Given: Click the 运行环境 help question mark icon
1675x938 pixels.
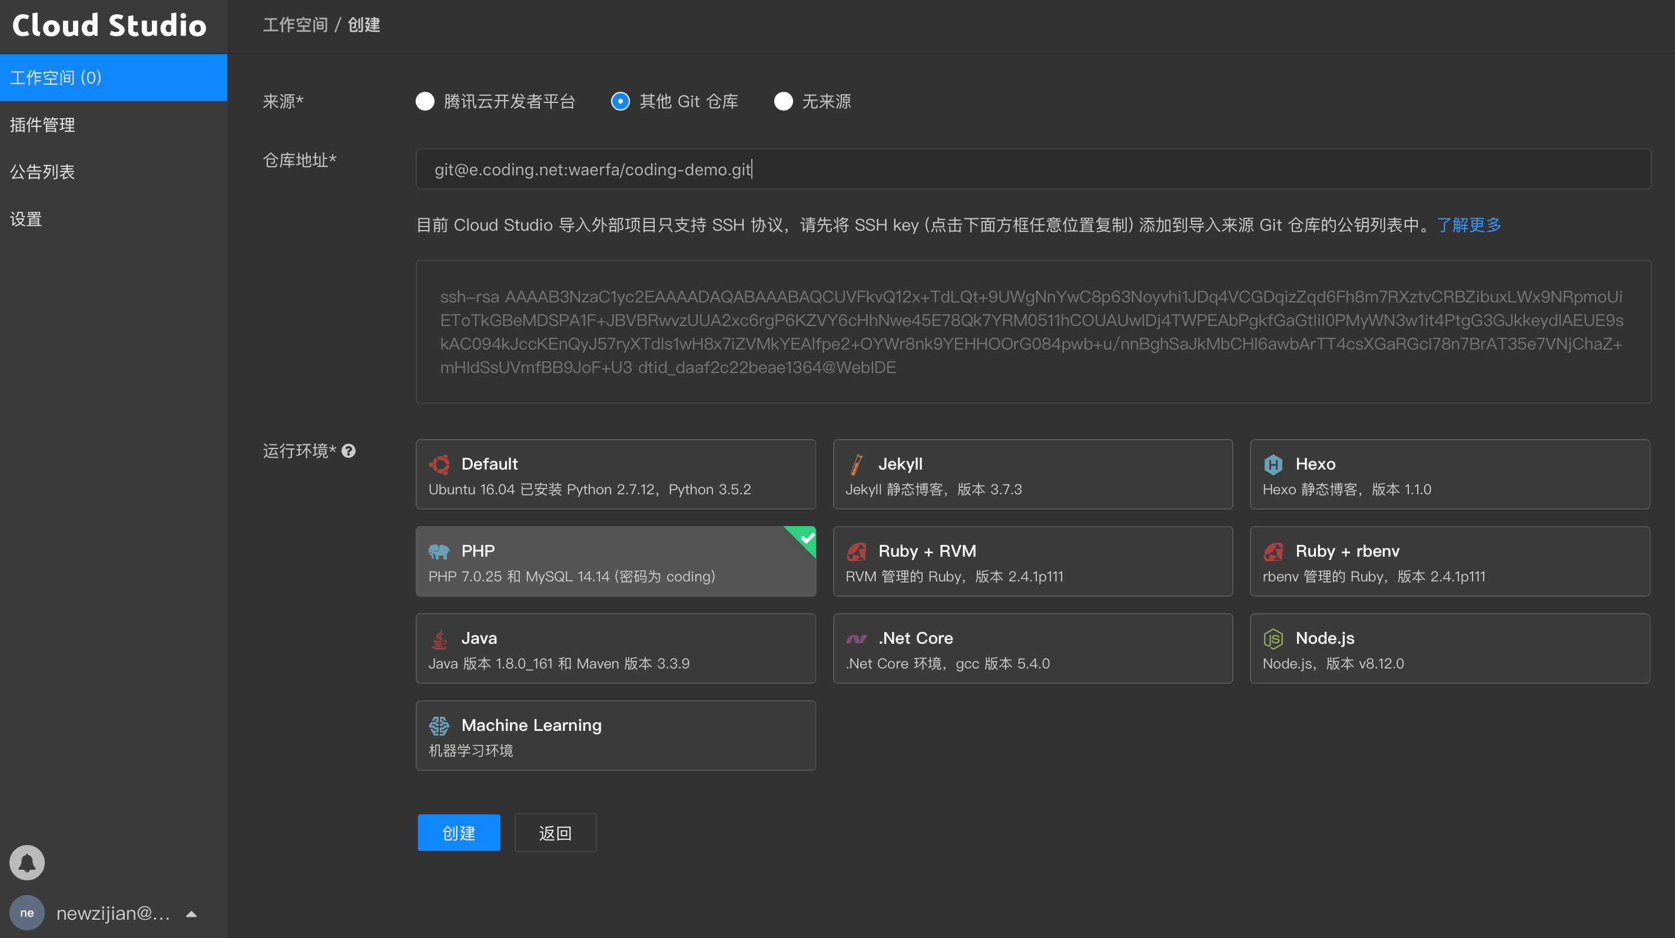Looking at the screenshot, I should pos(349,451).
